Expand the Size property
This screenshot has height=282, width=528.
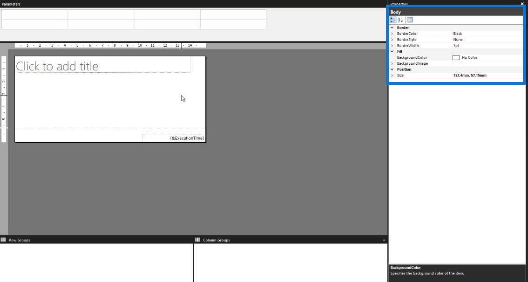[392, 76]
